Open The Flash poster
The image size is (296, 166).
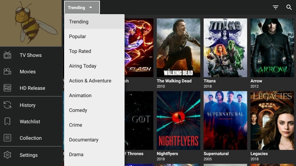(139, 48)
